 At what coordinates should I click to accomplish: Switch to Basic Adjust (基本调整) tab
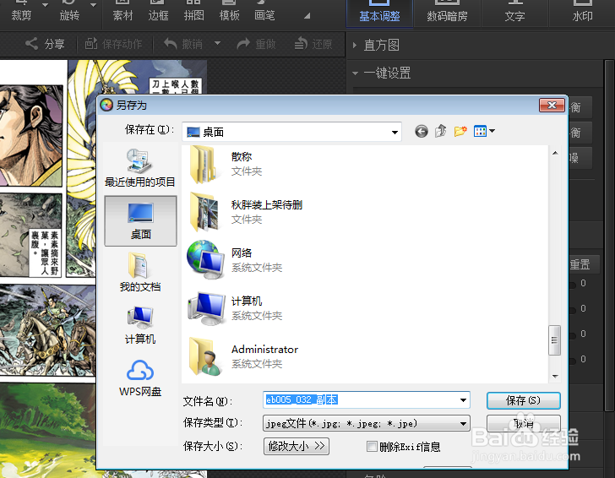click(x=379, y=13)
